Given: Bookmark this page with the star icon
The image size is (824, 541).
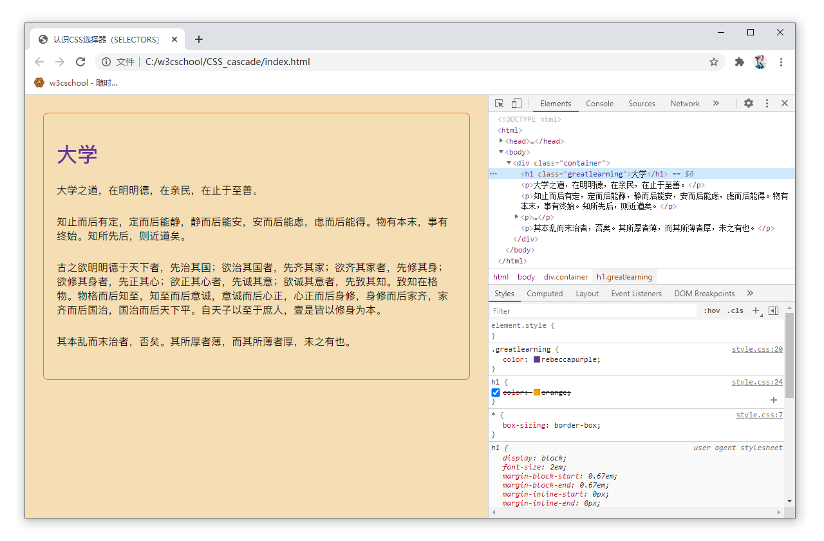Looking at the screenshot, I should coord(713,62).
